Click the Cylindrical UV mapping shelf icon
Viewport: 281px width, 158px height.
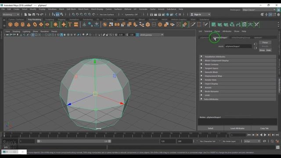point(220,25)
